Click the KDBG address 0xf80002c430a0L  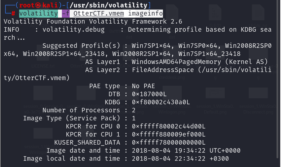pyautogui.click(x=161, y=102)
